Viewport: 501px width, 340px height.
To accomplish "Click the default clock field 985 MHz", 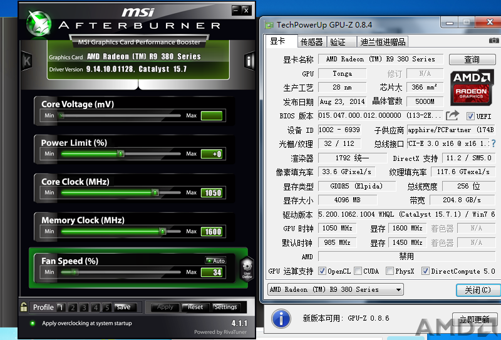I will coord(337,242).
